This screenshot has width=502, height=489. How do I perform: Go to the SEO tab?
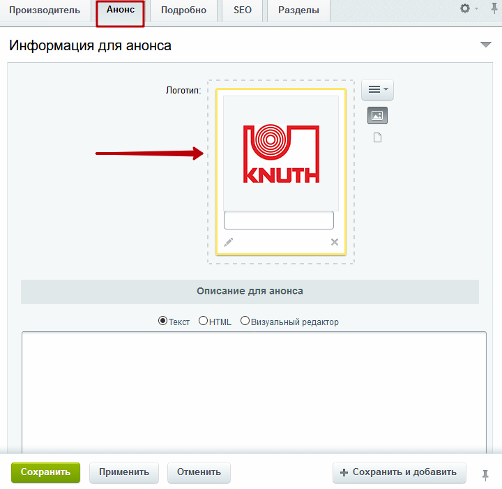pos(243,10)
